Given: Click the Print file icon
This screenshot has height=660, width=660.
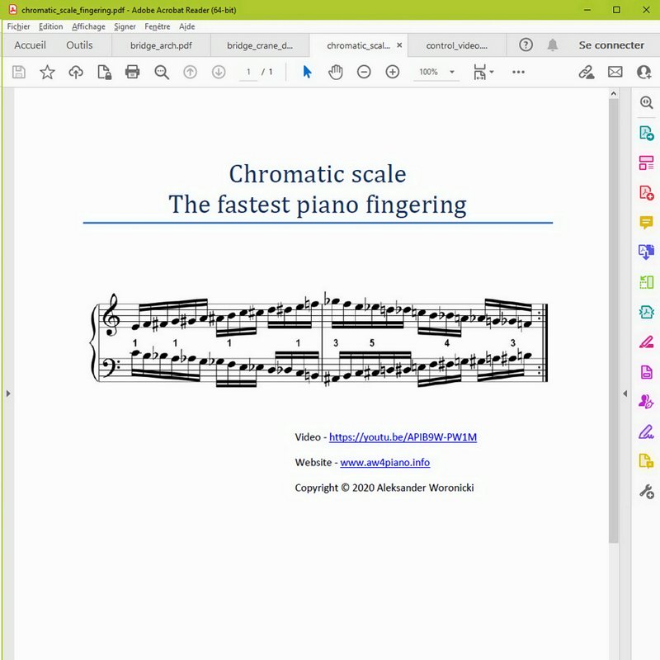Looking at the screenshot, I should pyautogui.click(x=132, y=73).
